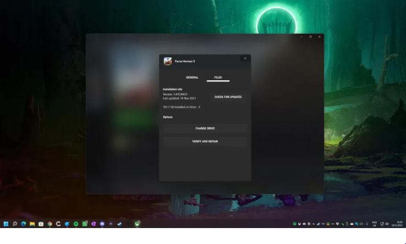Open ENG UK language switcher
The height and width of the screenshot is (244, 406).
coord(375,224)
